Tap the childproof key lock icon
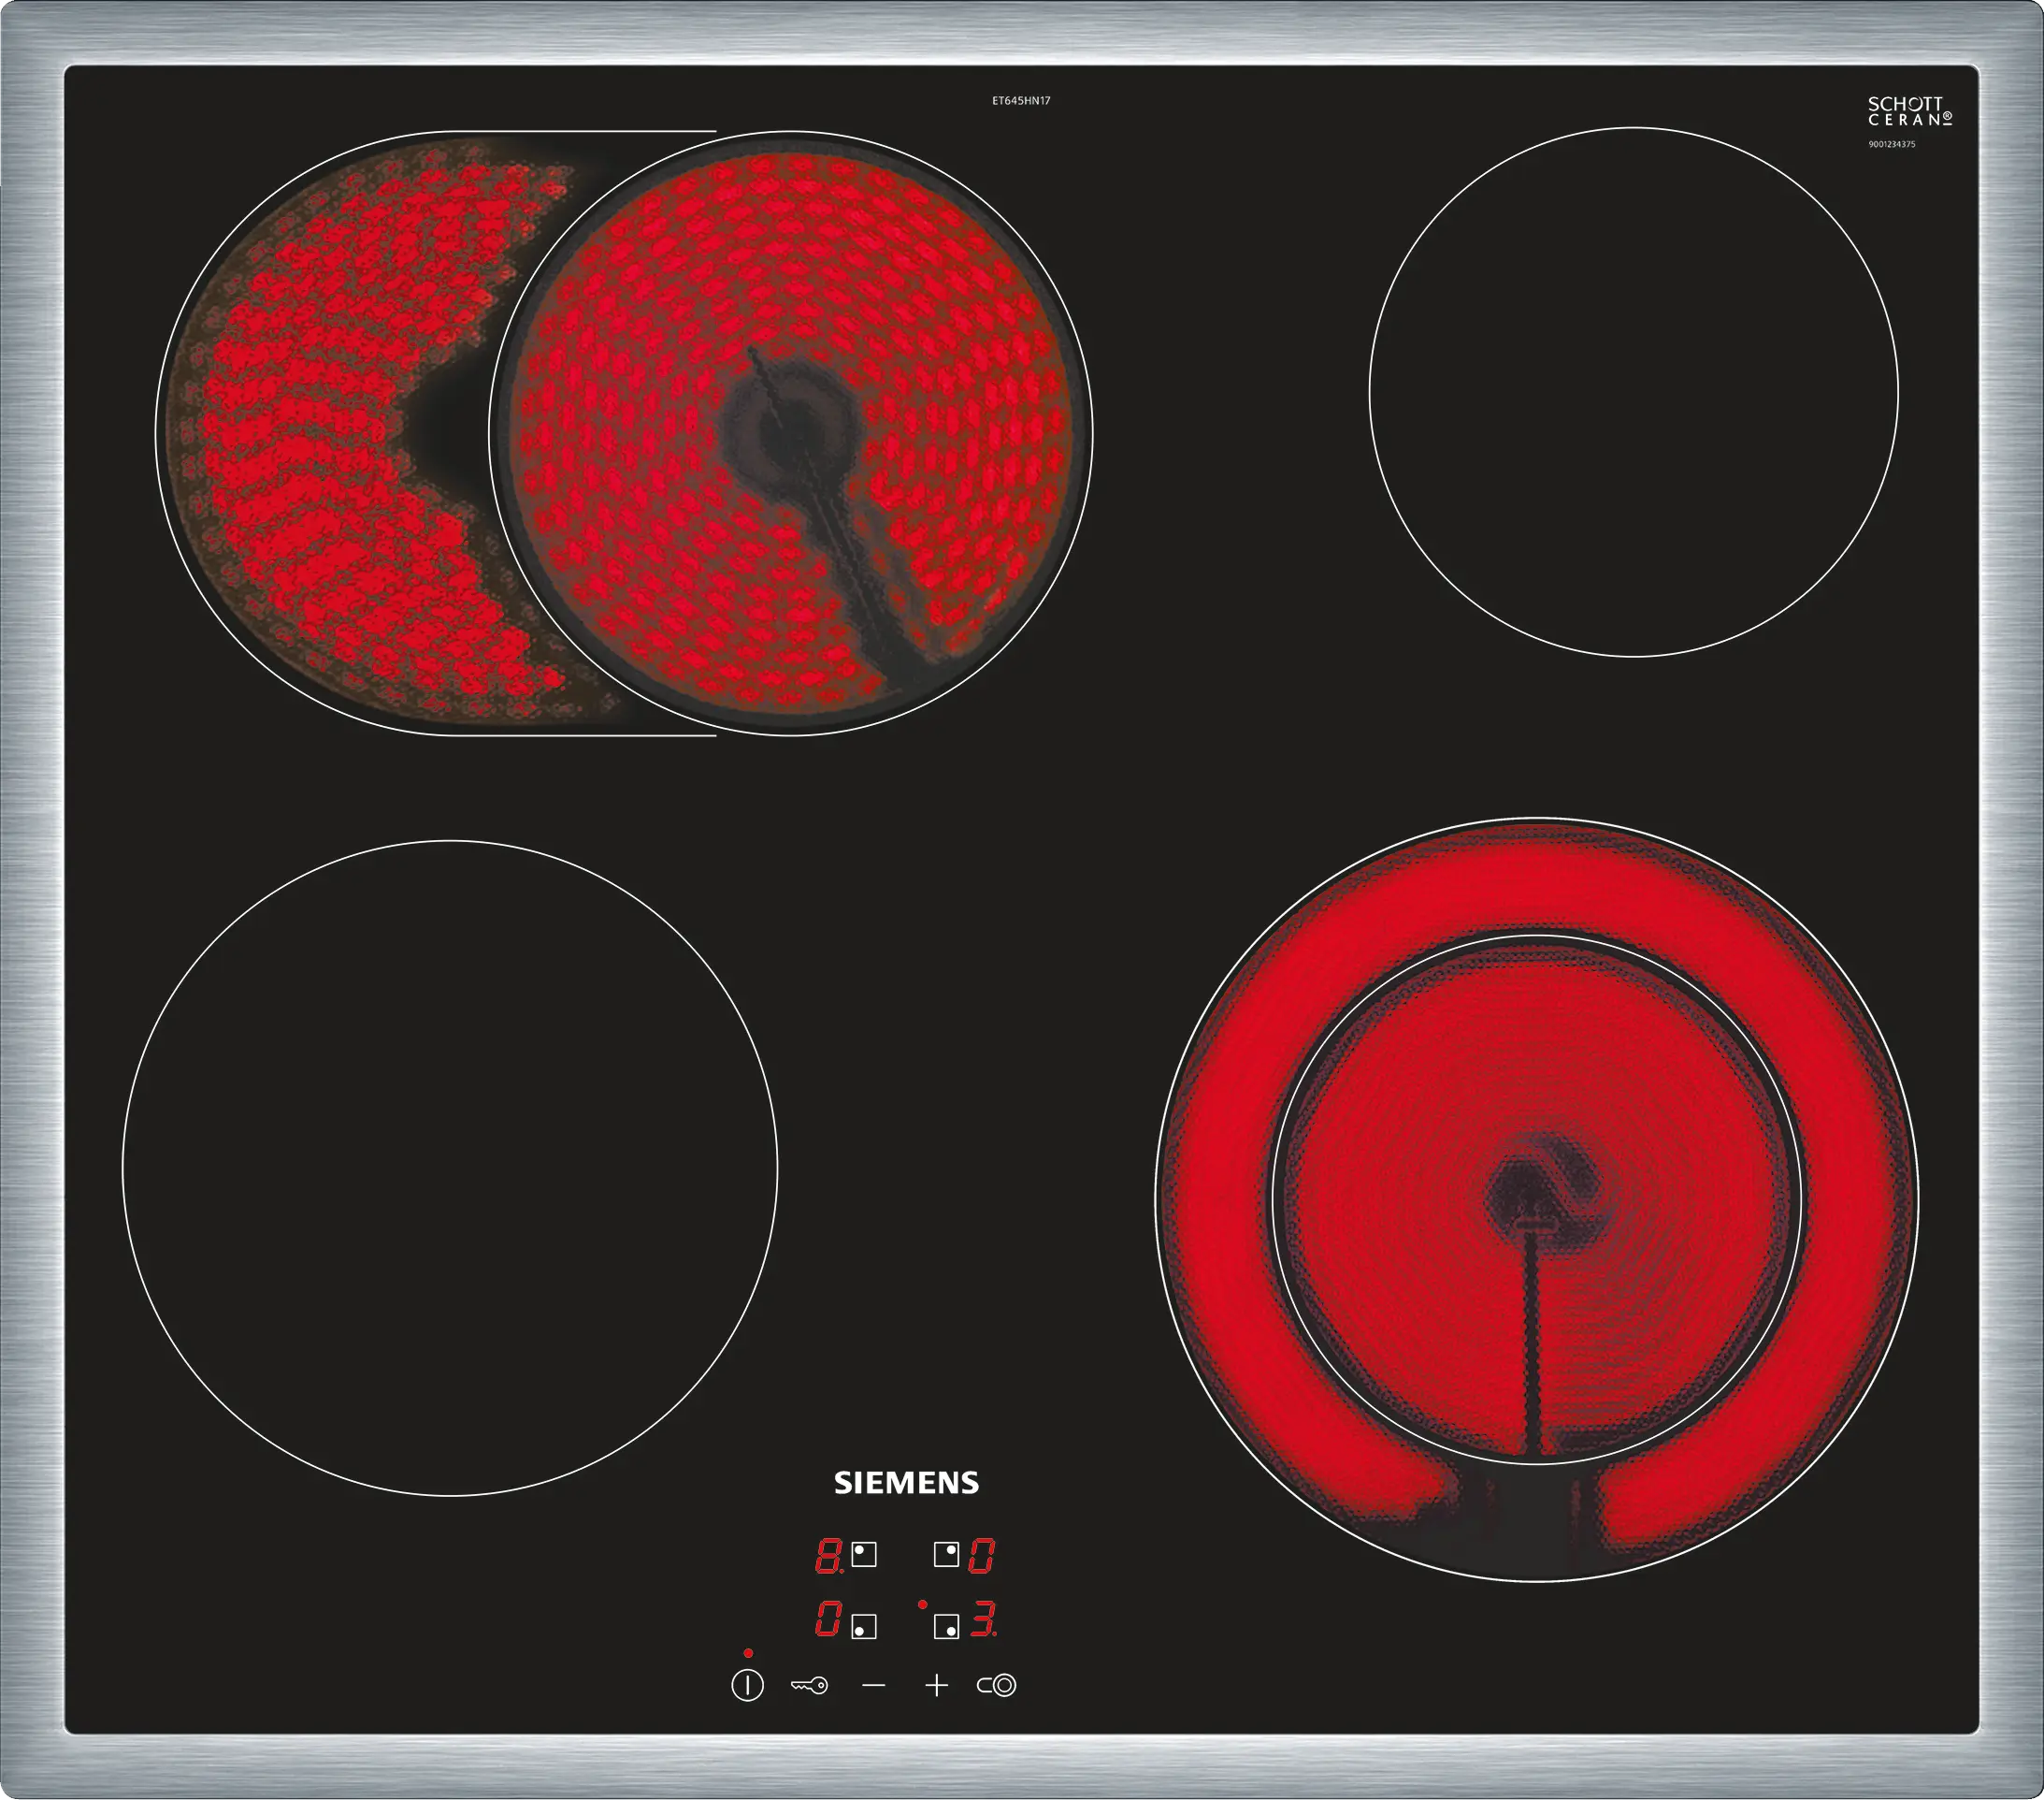The width and height of the screenshot is (2044, 1800). [x=809, y=1686]
